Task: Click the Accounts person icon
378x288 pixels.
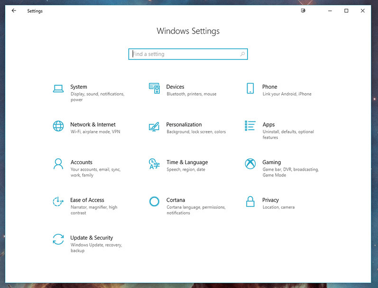Action: click(58, 164)
